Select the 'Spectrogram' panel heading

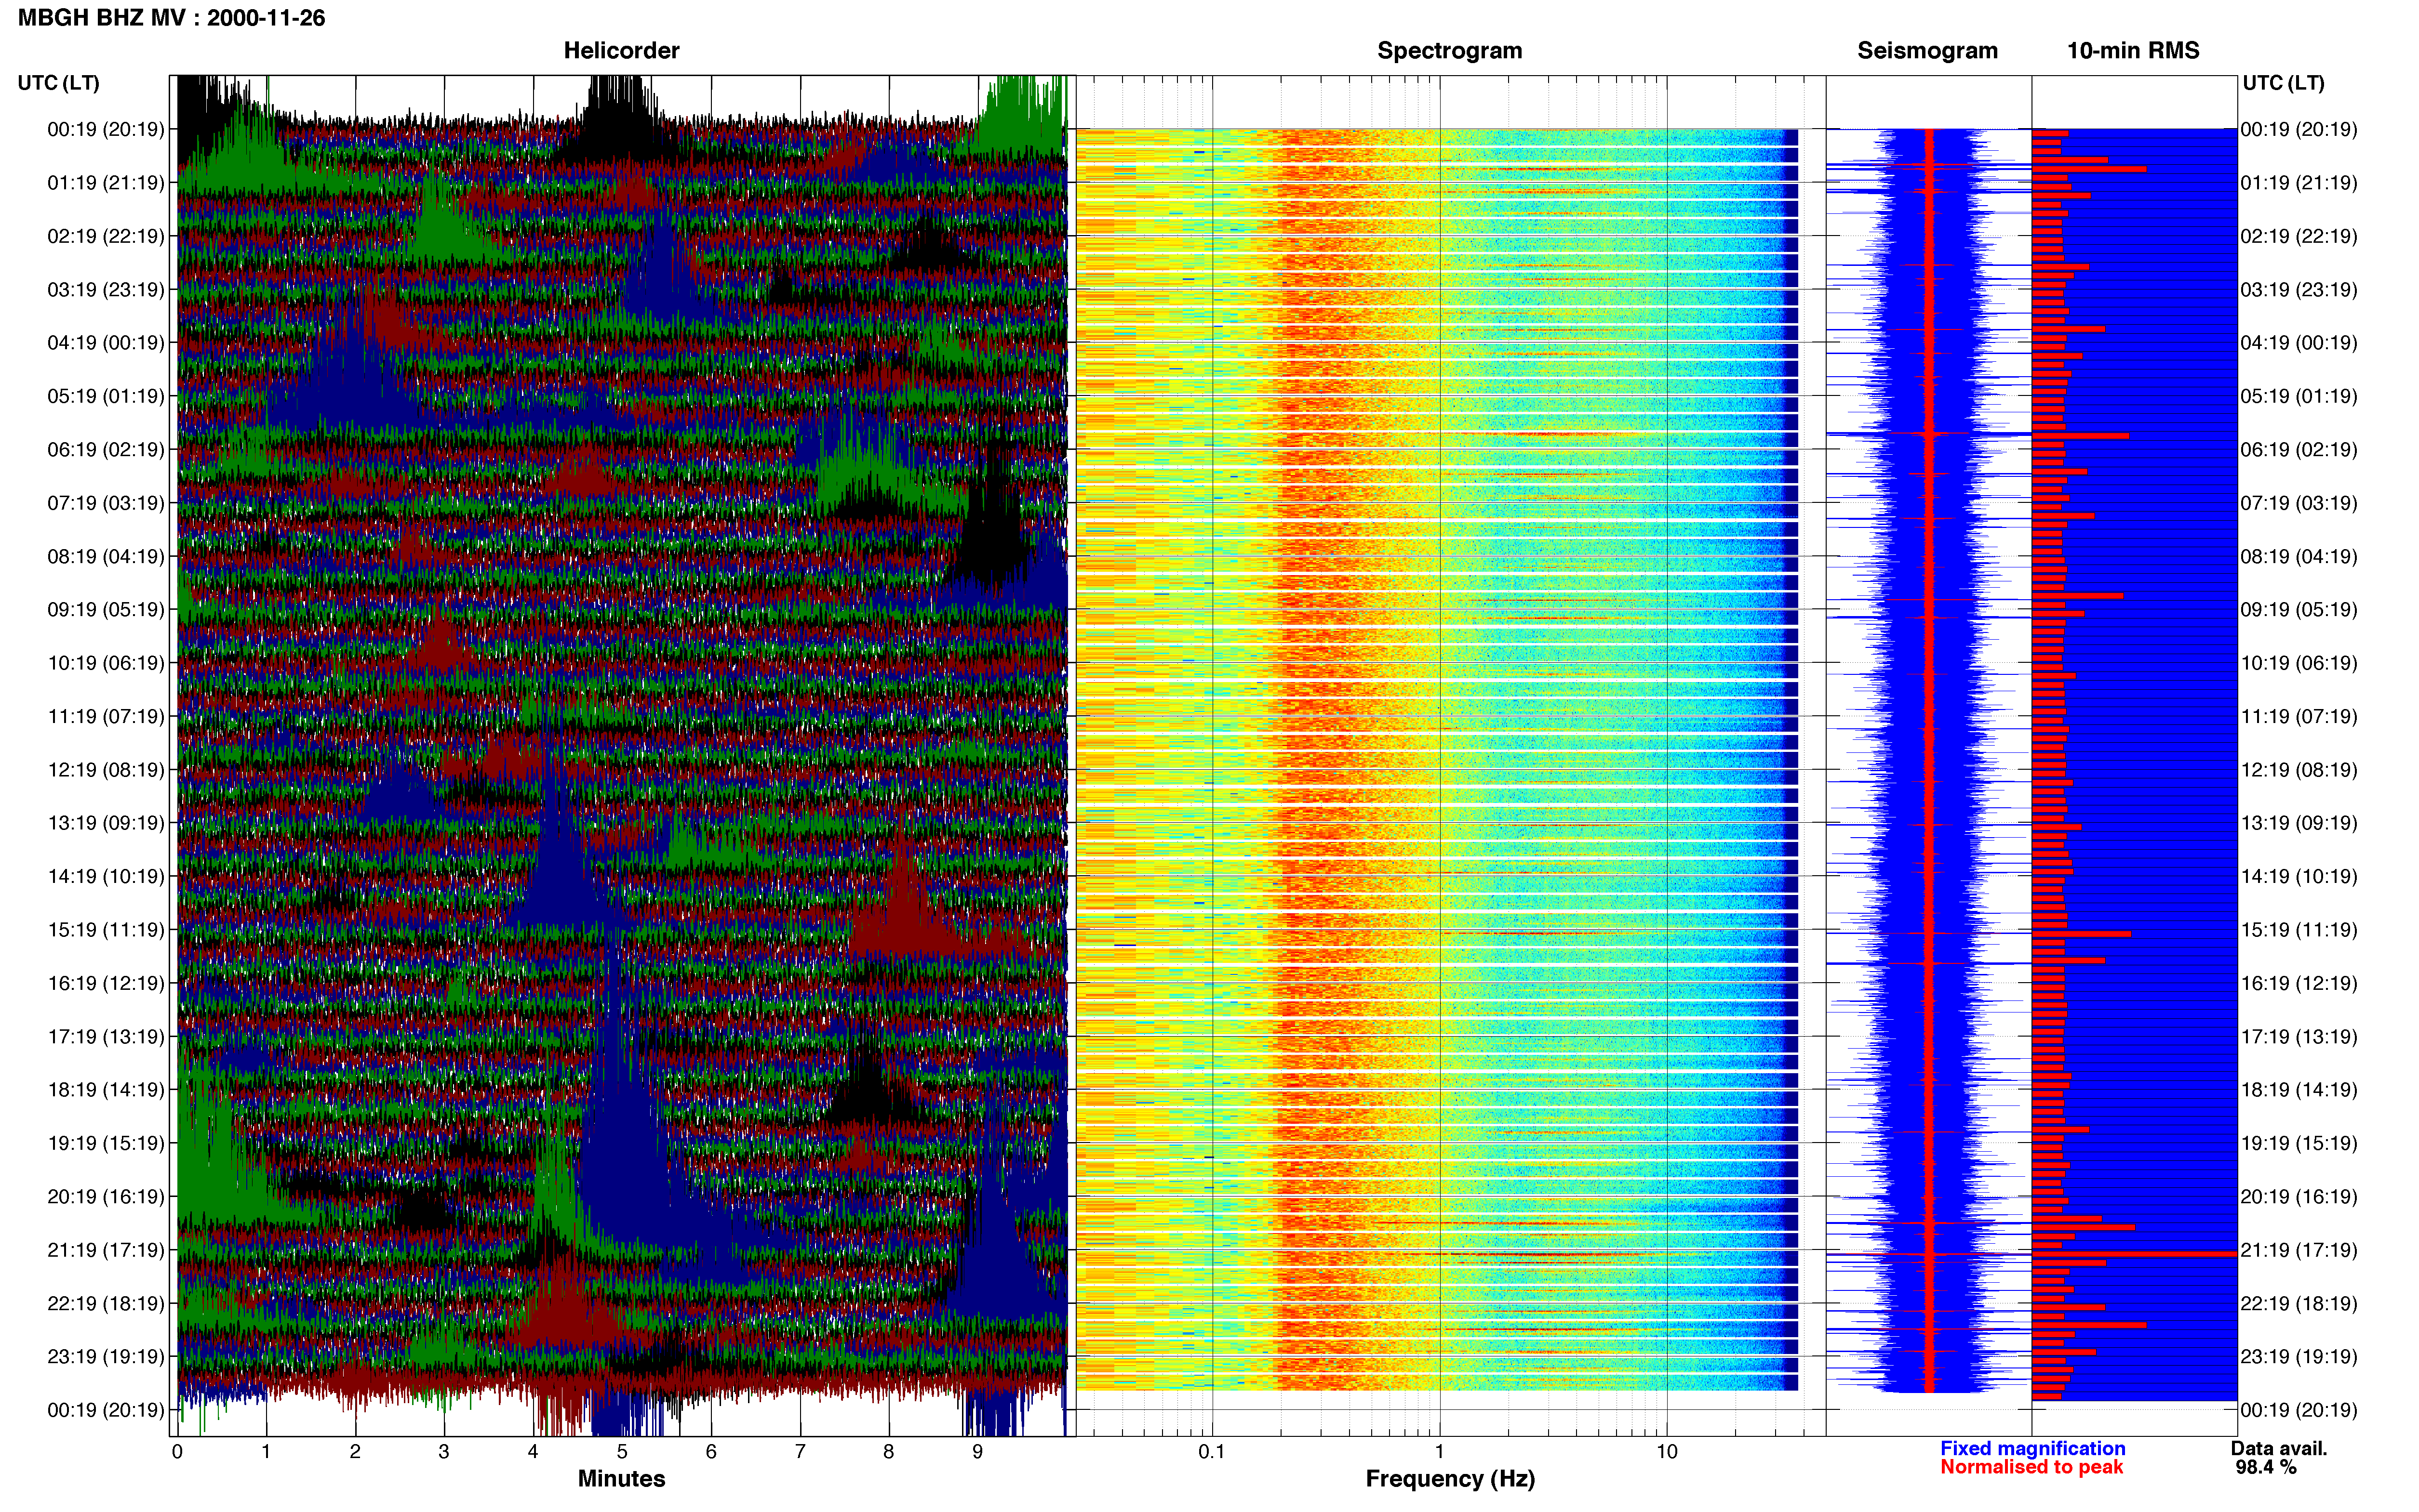(x=1450, y=51)
